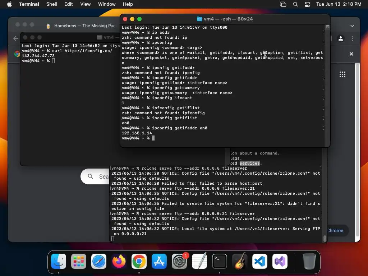The image size is (368, 276).
Task: Open the App Store from the Dock
Action: [x=159, y=261]
